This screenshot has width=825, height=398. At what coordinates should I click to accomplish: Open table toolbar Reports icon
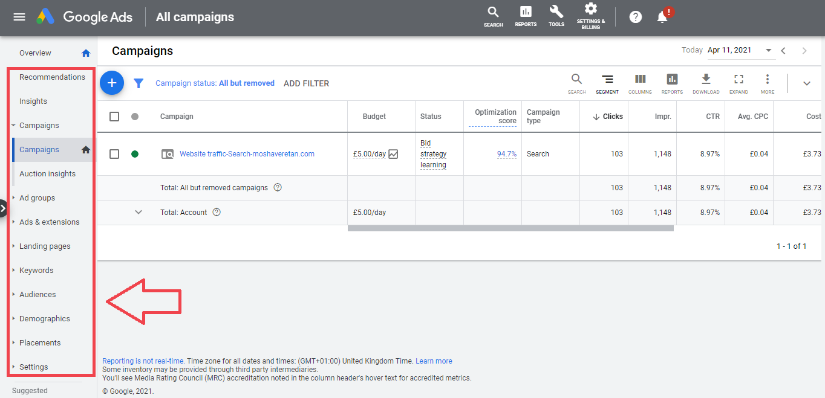(x=672, y=83)
